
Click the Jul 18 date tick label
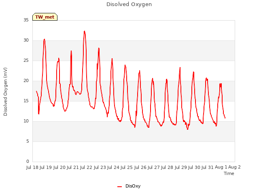(x=32, y=167)
